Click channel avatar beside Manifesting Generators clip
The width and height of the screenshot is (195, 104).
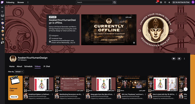57,96
